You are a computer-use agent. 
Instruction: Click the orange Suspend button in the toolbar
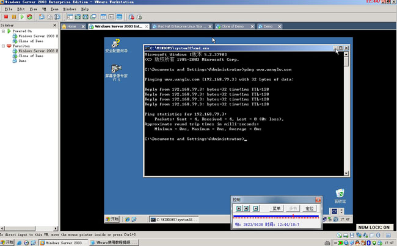point(14,17)
